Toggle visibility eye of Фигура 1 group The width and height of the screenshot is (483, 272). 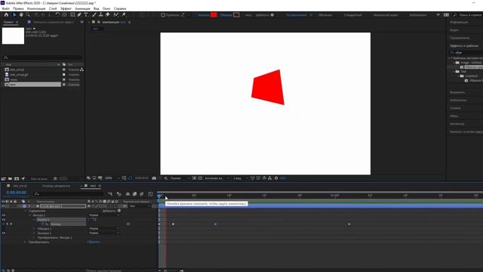pyautogui.click(x=4, y=215)
